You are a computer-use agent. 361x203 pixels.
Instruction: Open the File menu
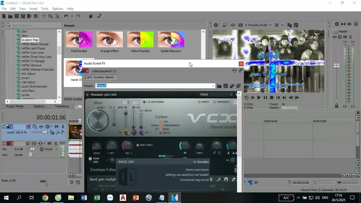(x=4, y=9)
